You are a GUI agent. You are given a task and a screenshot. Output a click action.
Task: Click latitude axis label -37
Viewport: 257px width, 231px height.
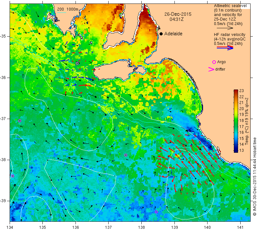3,118
